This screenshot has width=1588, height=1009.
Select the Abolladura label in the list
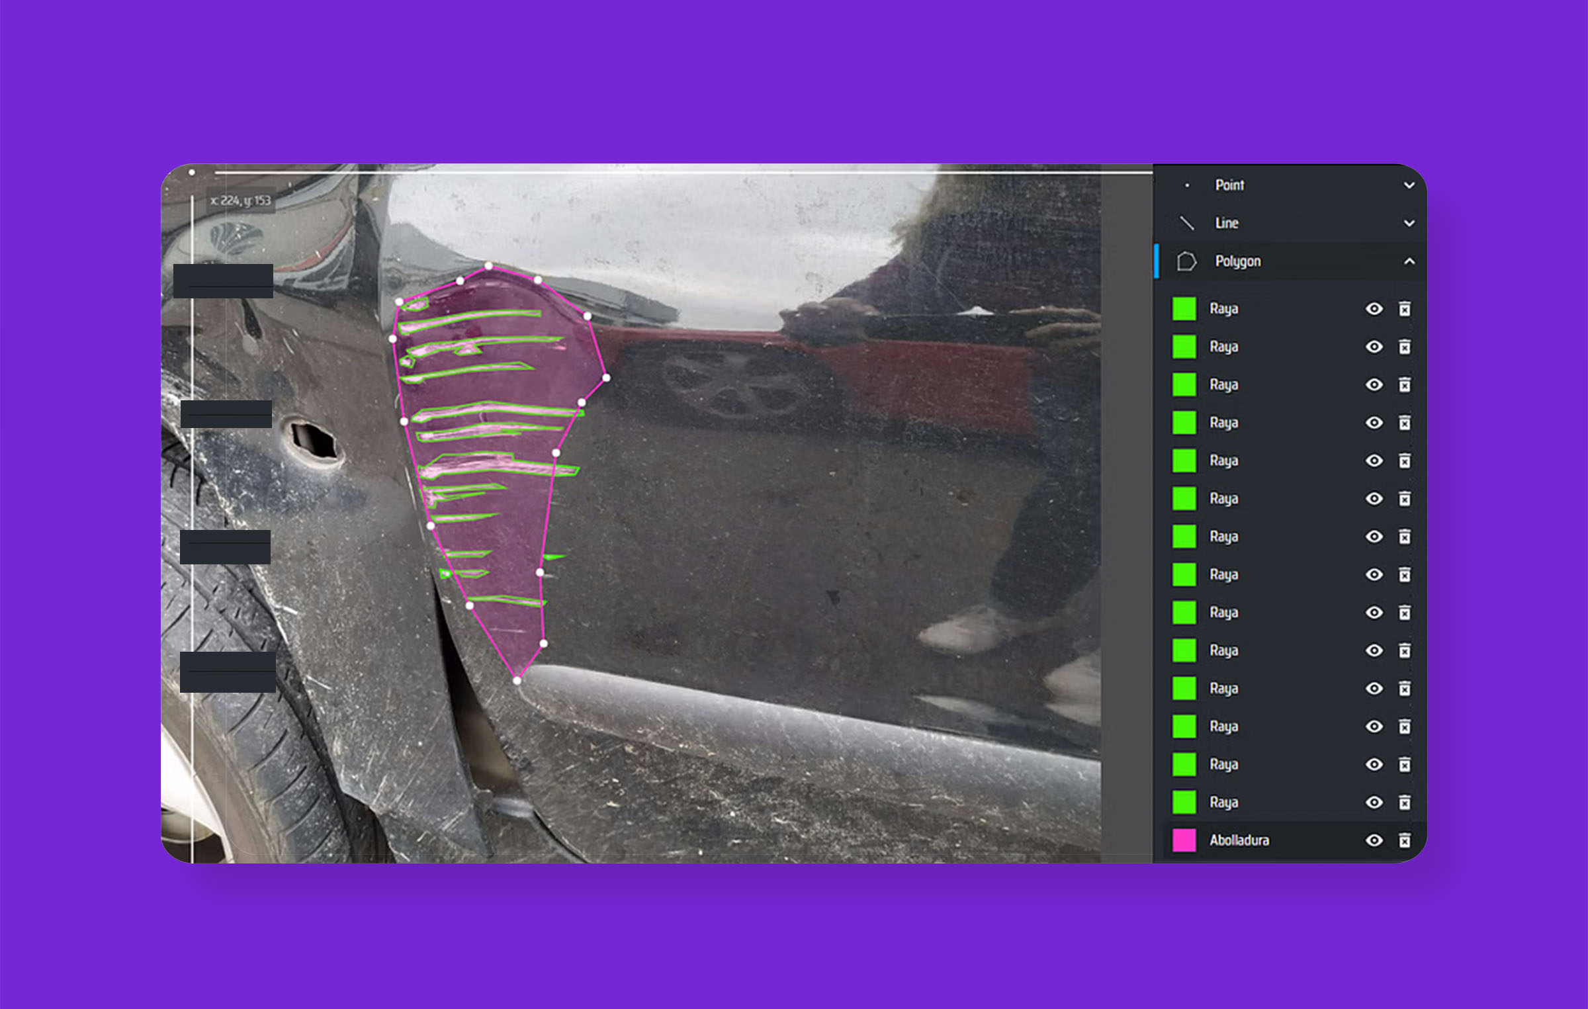click(x=1239, y=840)
